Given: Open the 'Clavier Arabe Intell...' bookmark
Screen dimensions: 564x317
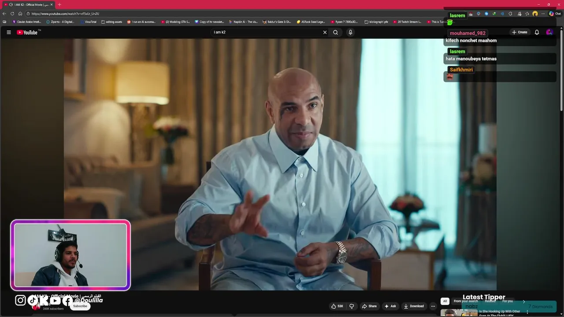Looking at the screenshot, I should 27,22.
